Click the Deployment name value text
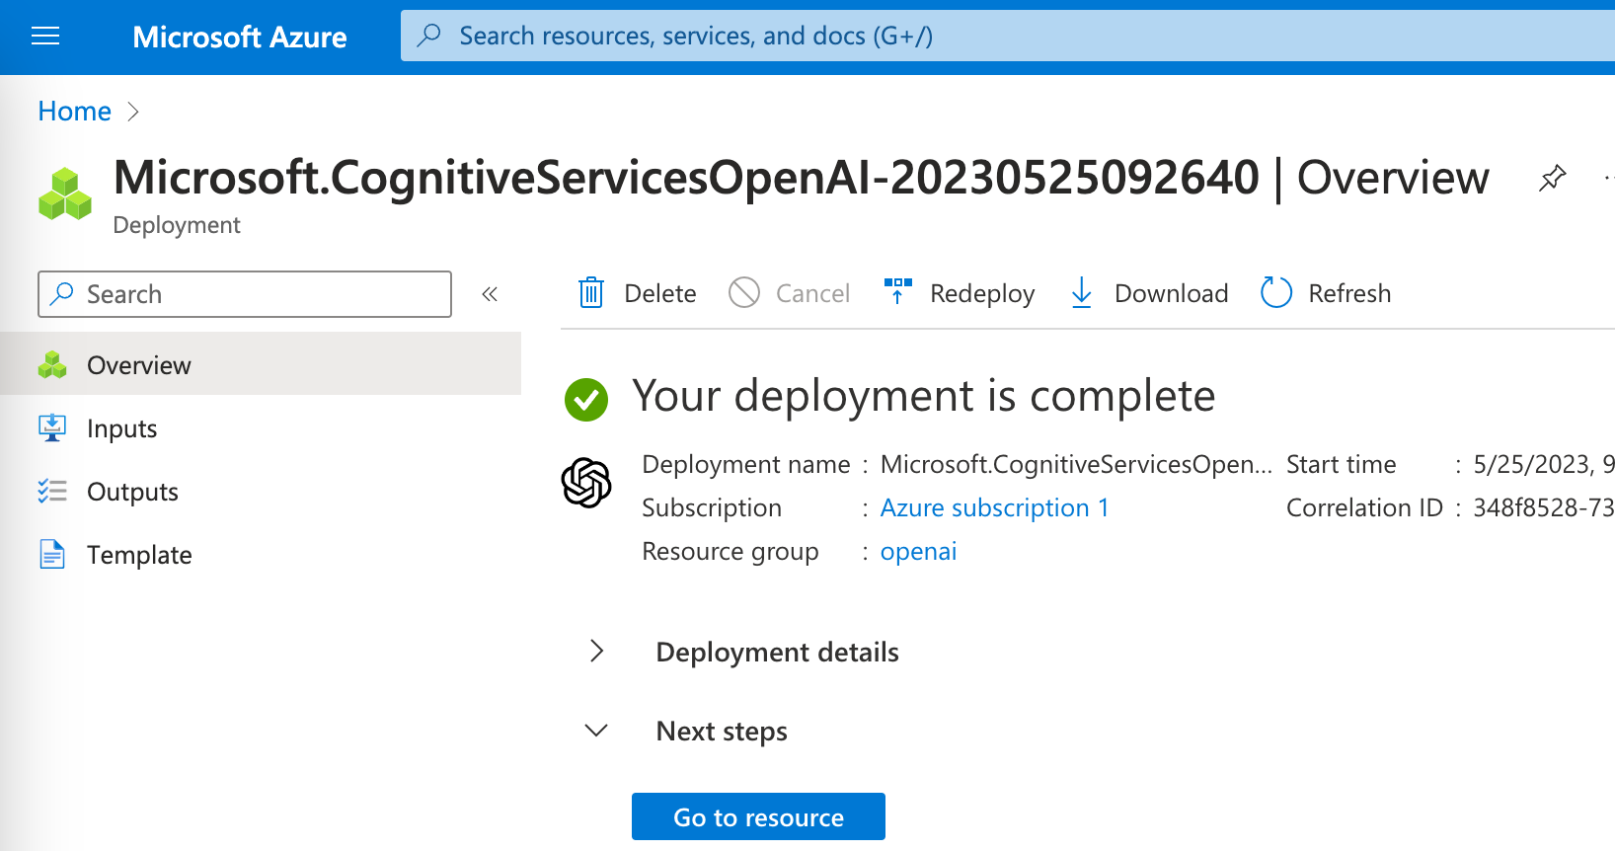The height and width of the screenshot is (851, 1615). click(x=1076, y=464)
